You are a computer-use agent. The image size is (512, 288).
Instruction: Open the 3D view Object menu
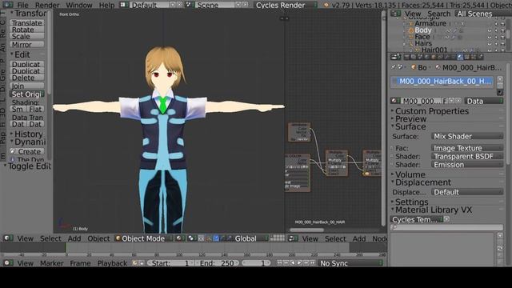point(98,238)
